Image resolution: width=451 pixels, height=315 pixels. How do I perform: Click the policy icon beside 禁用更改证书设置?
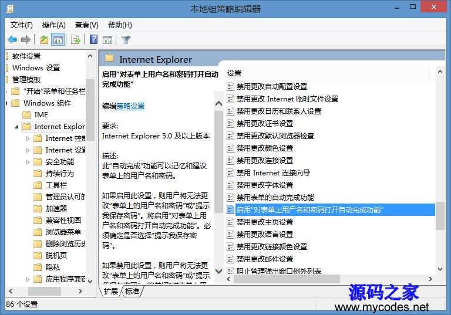click(230, 124)
